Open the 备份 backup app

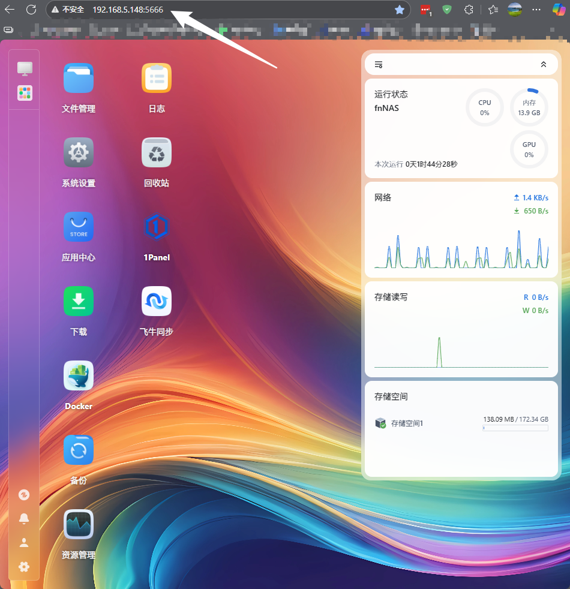[79, 450]
